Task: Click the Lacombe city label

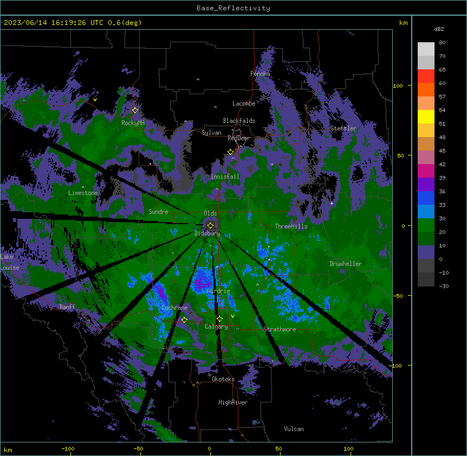Action: 244,103
